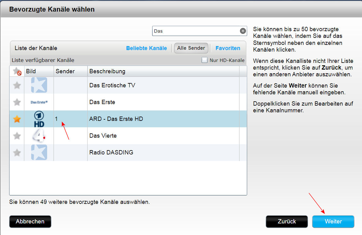The image size is (362, 235).
Task: Toggle favorite star for Das Vierte
Action: (x=17, y=136)
